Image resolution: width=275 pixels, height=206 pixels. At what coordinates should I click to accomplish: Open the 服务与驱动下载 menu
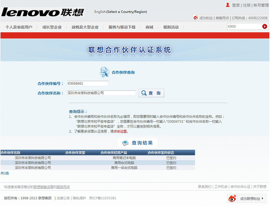(x=122, y=27)
